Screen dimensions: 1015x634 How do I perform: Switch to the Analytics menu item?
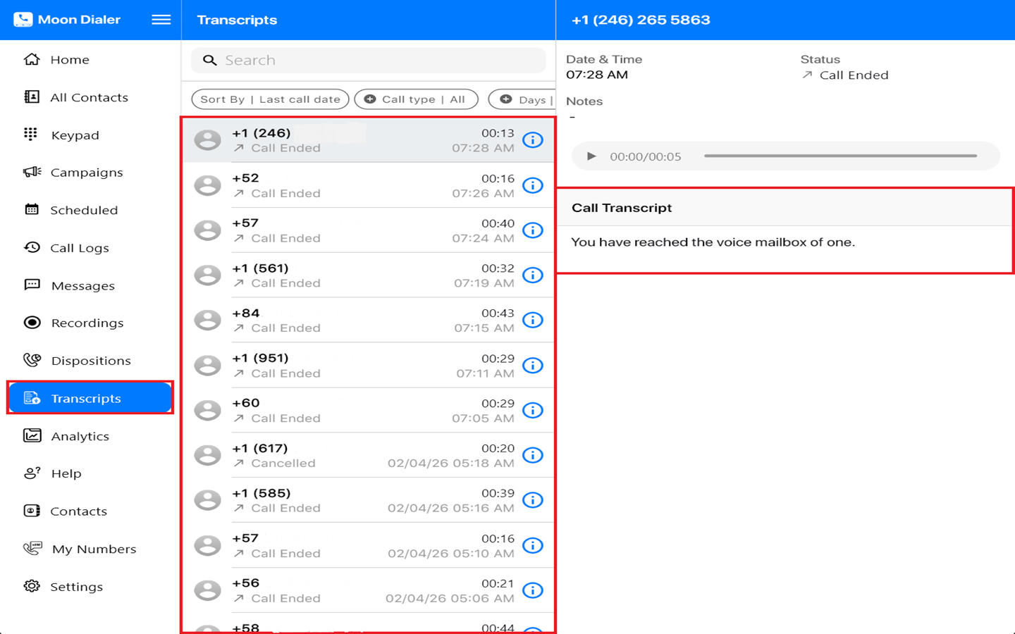[x=80, y=436]
